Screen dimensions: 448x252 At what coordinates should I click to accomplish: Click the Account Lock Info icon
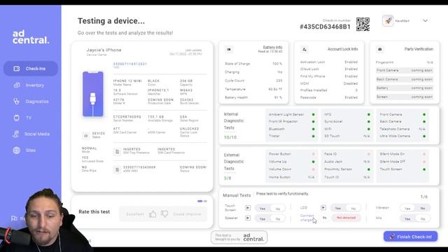[x=304, y=50]
